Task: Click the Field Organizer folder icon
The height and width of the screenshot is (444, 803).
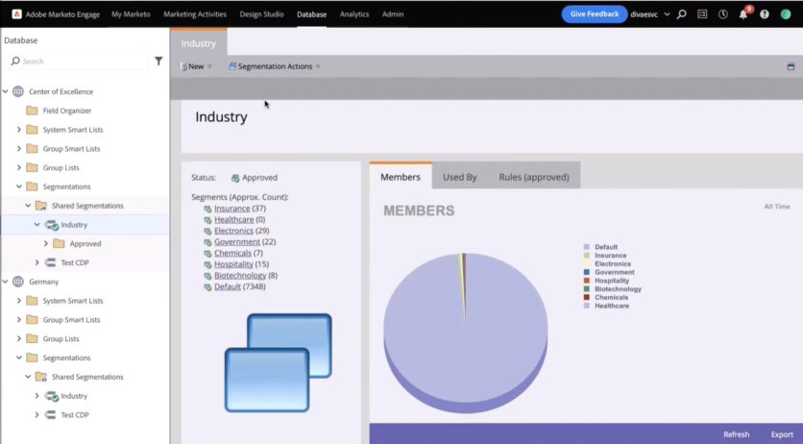Action: coord(32,111)
